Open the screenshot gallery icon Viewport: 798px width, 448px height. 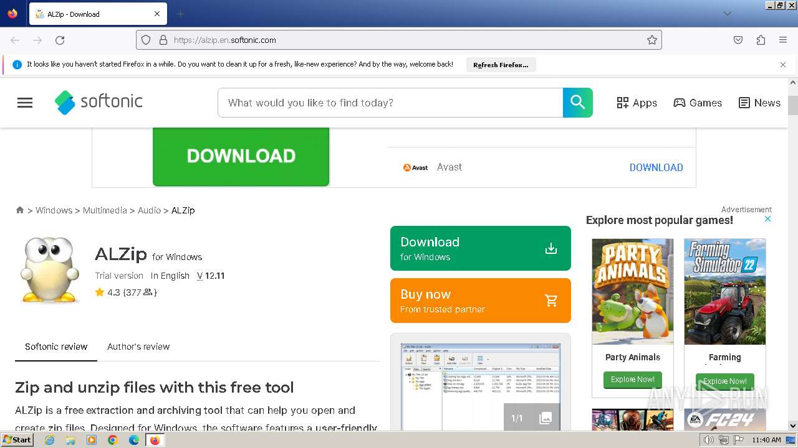[x=546, y=418]
